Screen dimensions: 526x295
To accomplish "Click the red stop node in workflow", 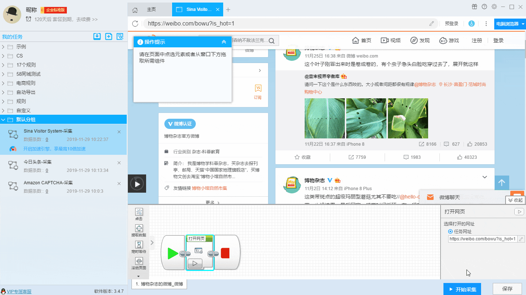I will (x=225, y=253).
